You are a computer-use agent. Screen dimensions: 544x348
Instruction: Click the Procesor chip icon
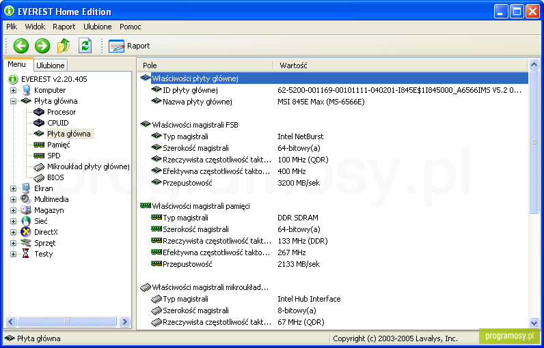pos(39,112)
